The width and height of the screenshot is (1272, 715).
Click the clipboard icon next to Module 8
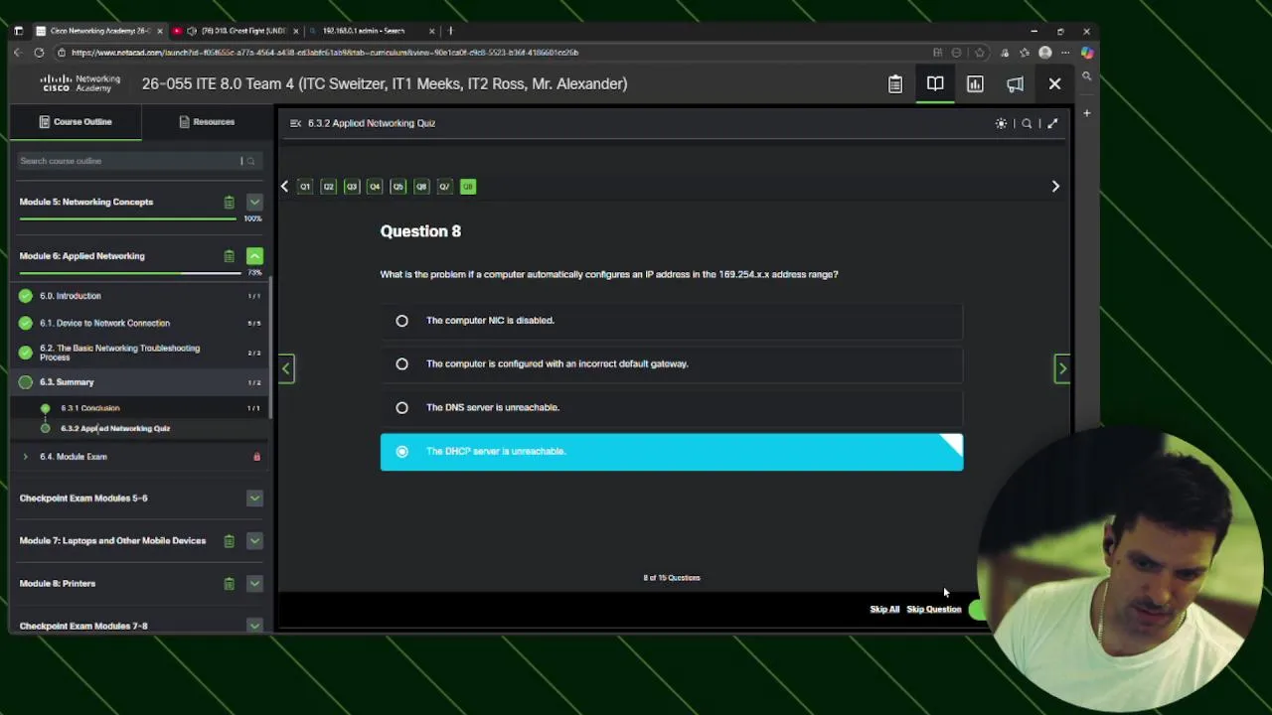(x=229, y=584)
